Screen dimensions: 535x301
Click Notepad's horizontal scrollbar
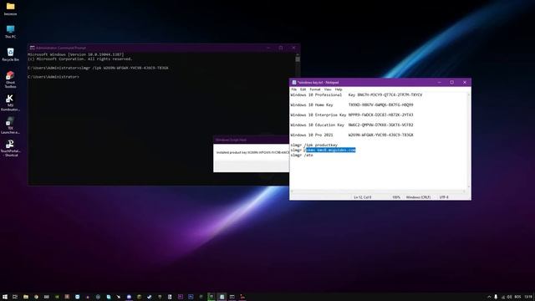coord(378,191)
